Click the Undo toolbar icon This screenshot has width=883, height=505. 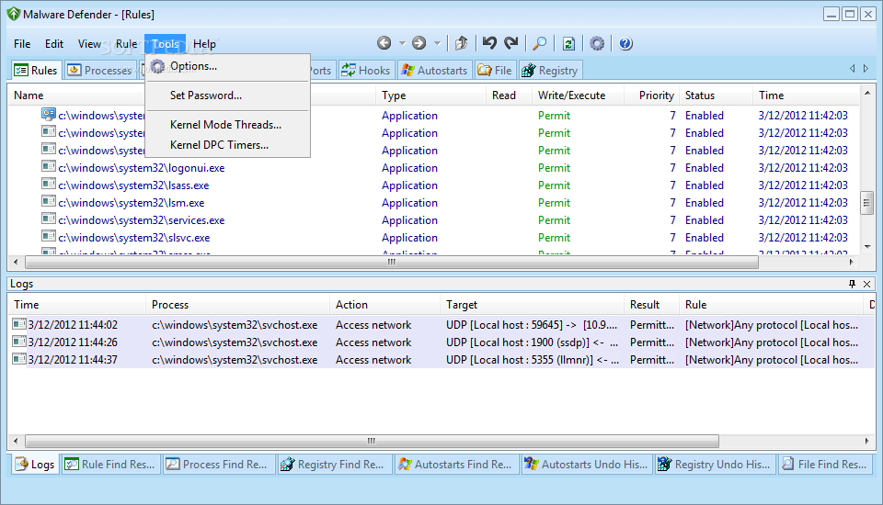click(489, 43)
